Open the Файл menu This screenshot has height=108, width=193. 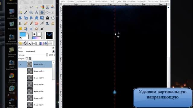click(x=63, y=1)
